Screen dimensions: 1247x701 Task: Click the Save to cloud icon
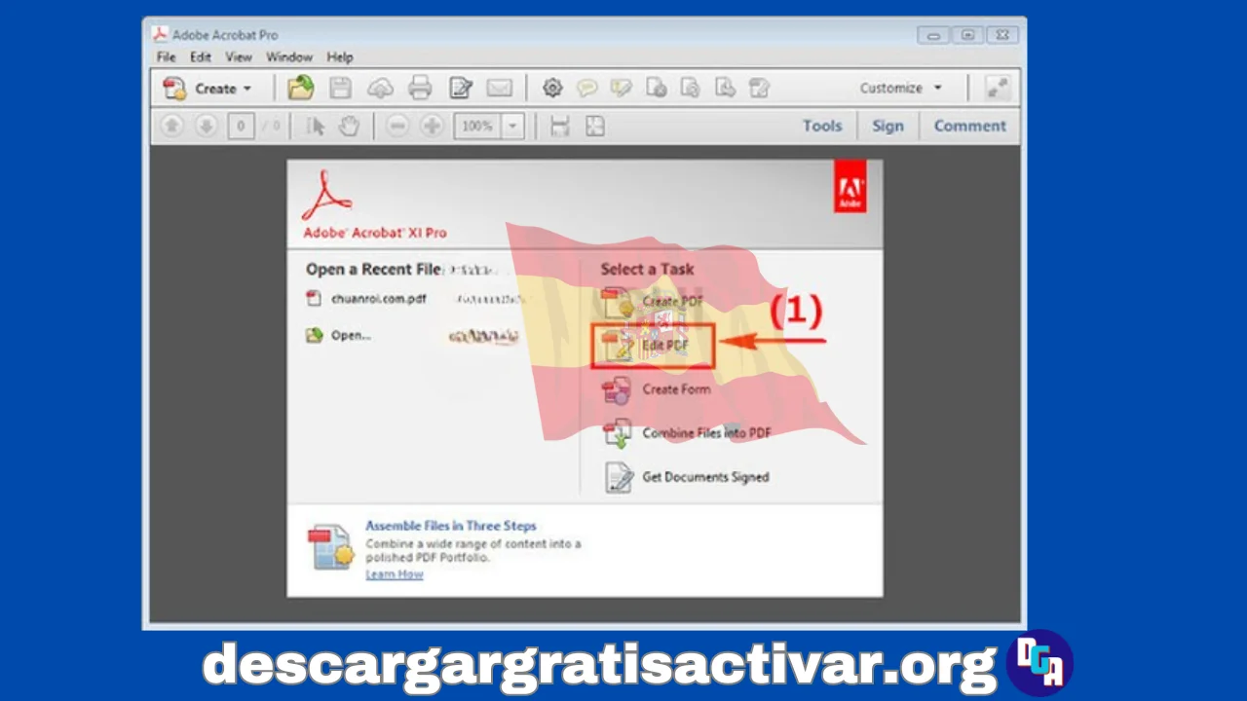click(380, 89)
